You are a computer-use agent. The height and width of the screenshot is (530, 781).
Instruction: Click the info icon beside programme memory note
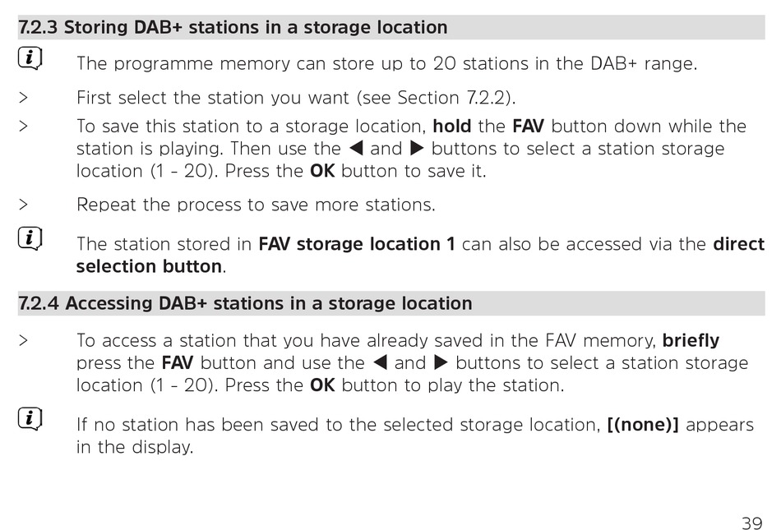(x=30, y=58)
